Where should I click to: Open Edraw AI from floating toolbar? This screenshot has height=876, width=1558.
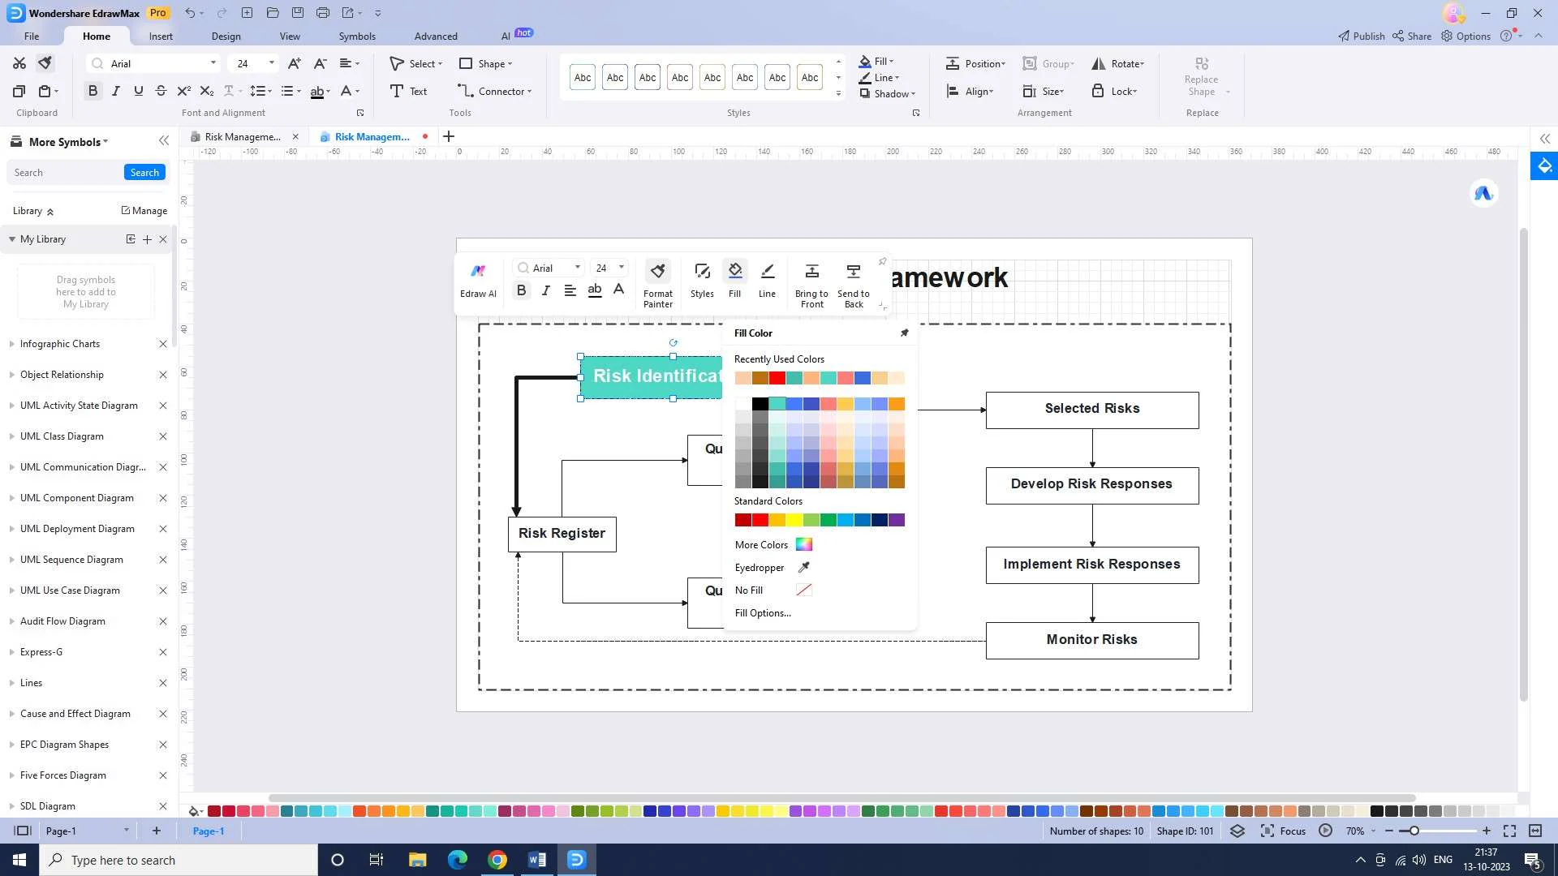[x=478, y=272]
